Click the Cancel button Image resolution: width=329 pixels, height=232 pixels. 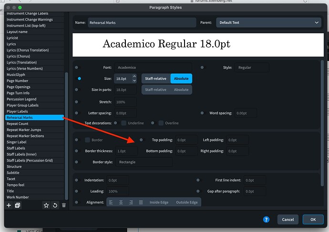[x=288, y=219]
